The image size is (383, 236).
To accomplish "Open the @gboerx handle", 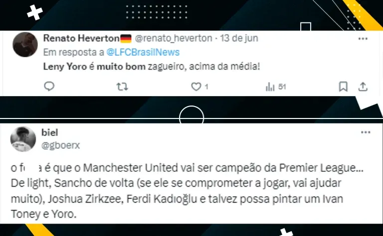I will click(60, 145).
